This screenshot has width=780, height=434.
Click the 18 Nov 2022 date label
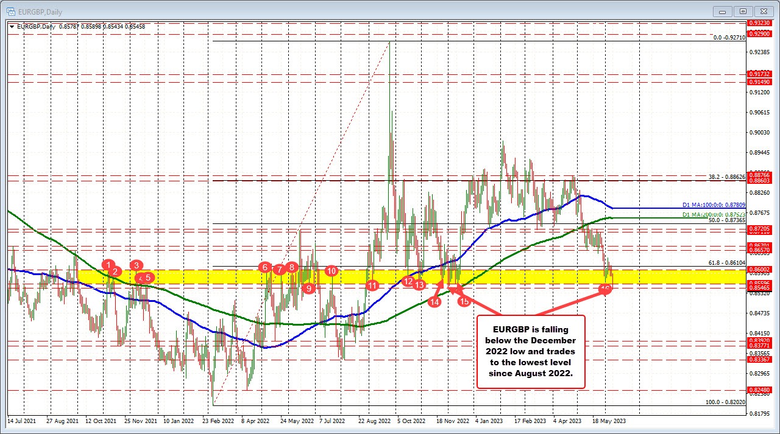click(453, 421)
